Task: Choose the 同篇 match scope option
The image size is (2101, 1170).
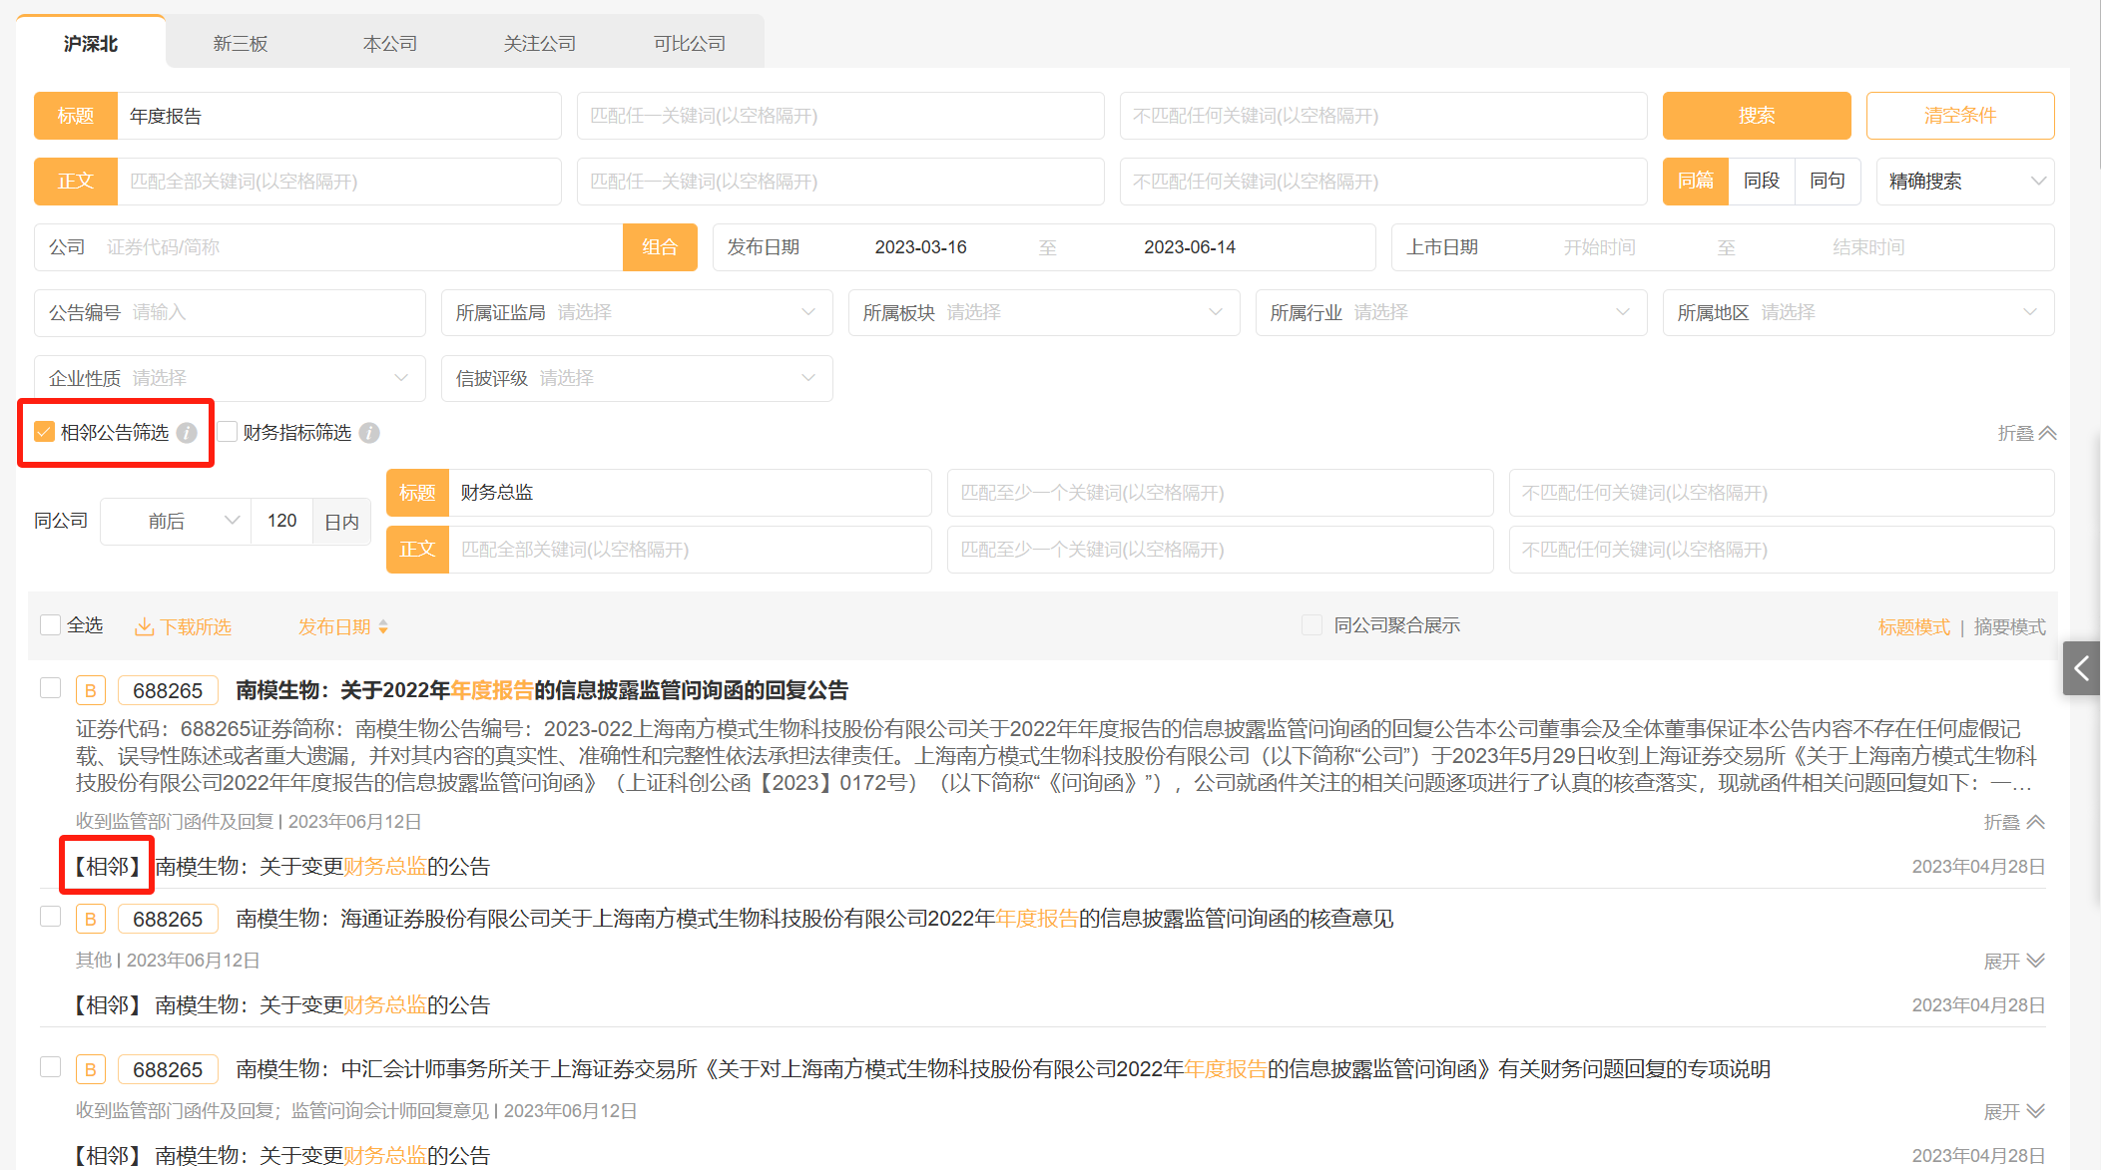Action: click(1695, 182)
